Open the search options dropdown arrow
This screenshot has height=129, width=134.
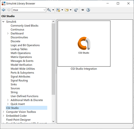(53, 10)
